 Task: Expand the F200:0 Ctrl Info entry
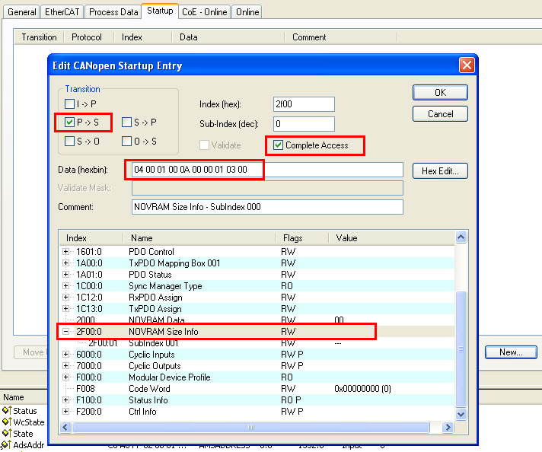pos(65,411)
